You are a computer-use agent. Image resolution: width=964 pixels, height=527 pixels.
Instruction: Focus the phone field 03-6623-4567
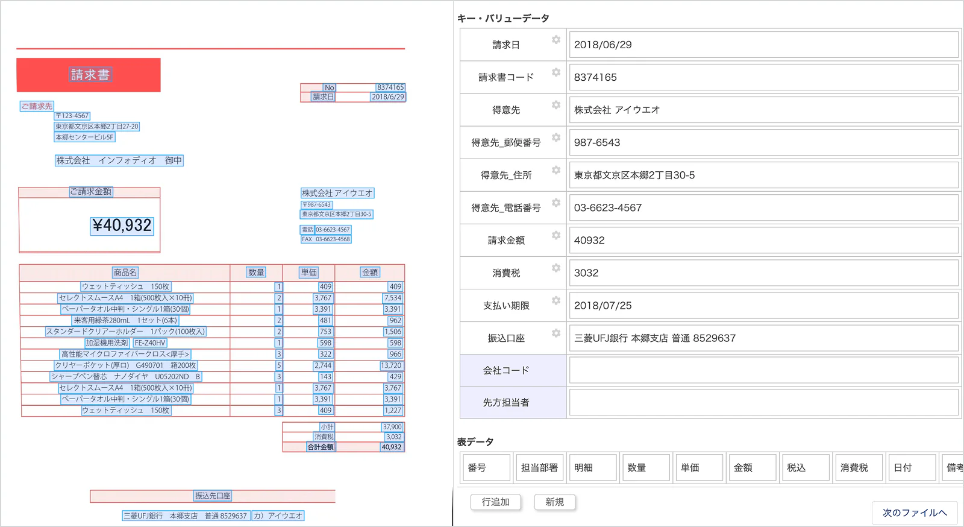(763, 207)
